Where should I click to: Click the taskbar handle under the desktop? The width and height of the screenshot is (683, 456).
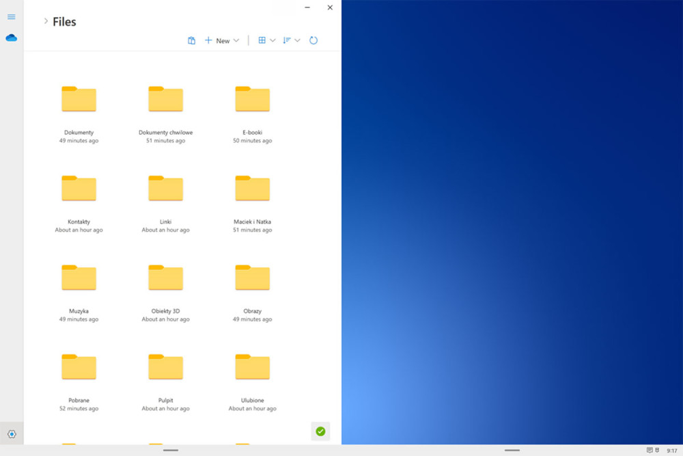512,451
